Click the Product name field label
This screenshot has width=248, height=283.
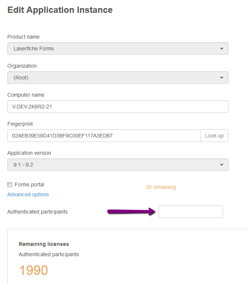point(24,37)
